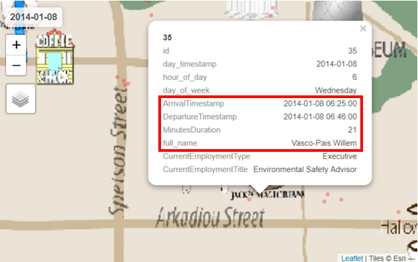The image size is (418, 262).
Task: Click the Environmental Safety Advisor title value
Action: tap(305, 169)
